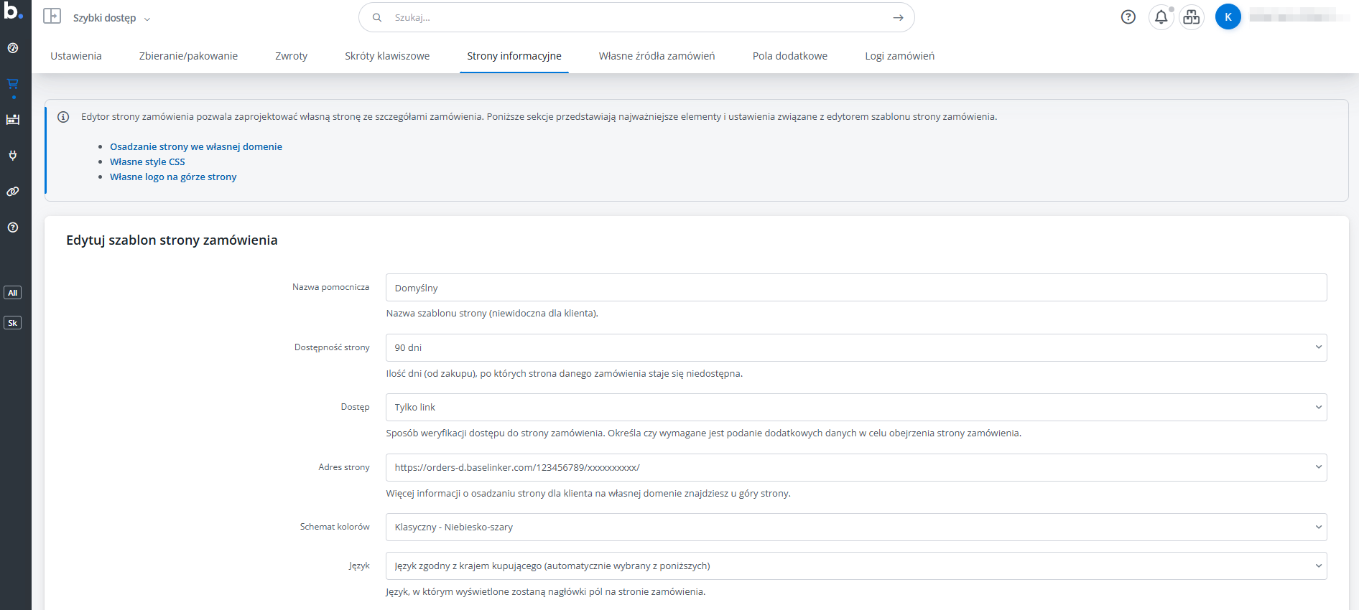Image resolution: width=1359 pixels, height=610 pixels.
Task: Click the plug integrations icon in sidebar
Action: 13,156
